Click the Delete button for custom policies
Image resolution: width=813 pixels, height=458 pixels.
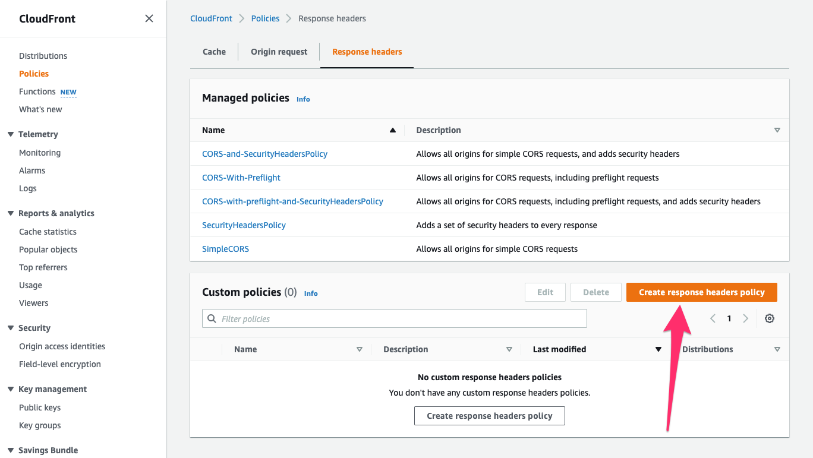coord(595,292)
